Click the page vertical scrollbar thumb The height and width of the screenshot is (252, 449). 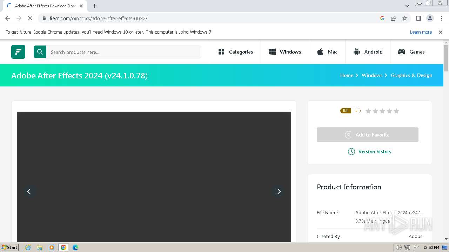click(446, 58)
